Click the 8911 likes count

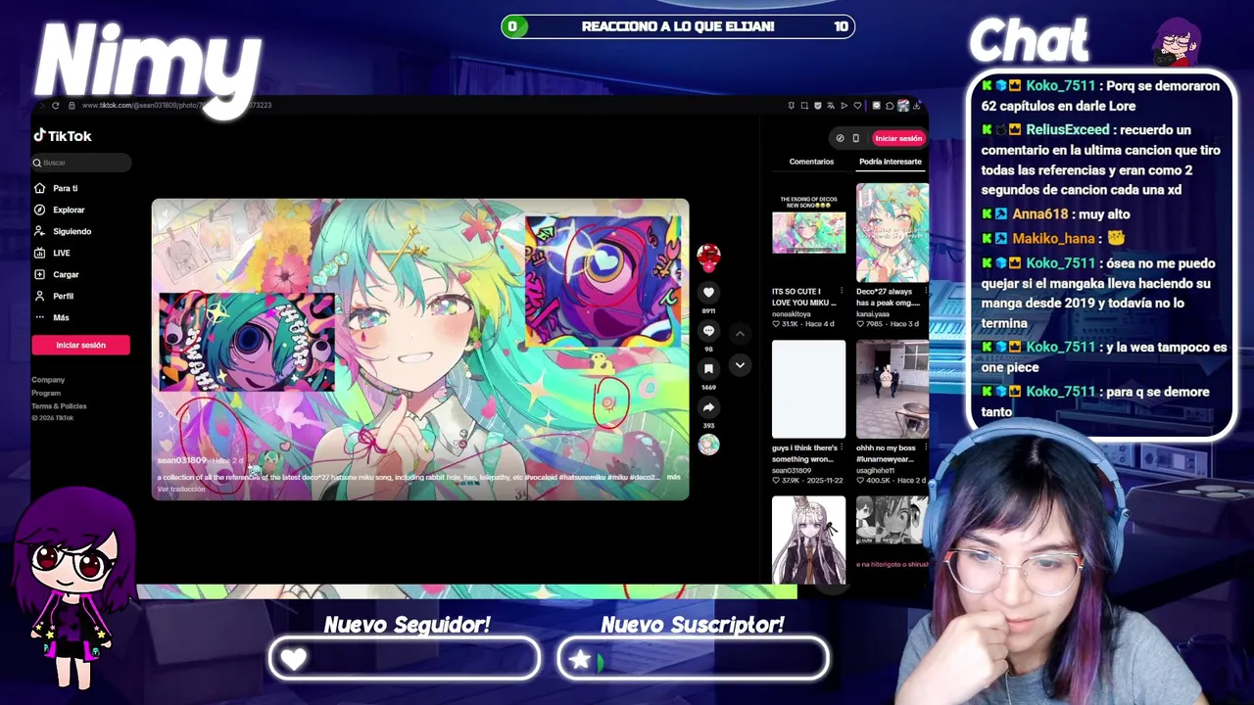click(708, 310)
